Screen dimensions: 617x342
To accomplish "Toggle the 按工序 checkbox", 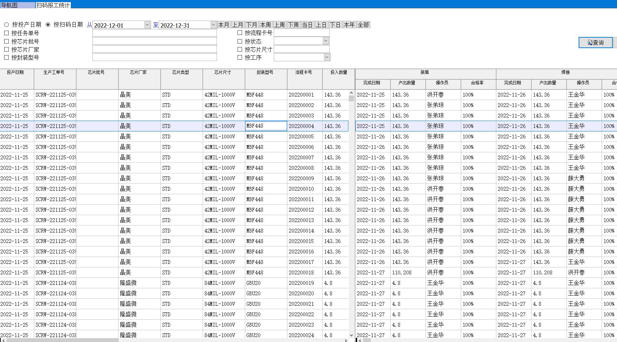I will pos(240,58).
